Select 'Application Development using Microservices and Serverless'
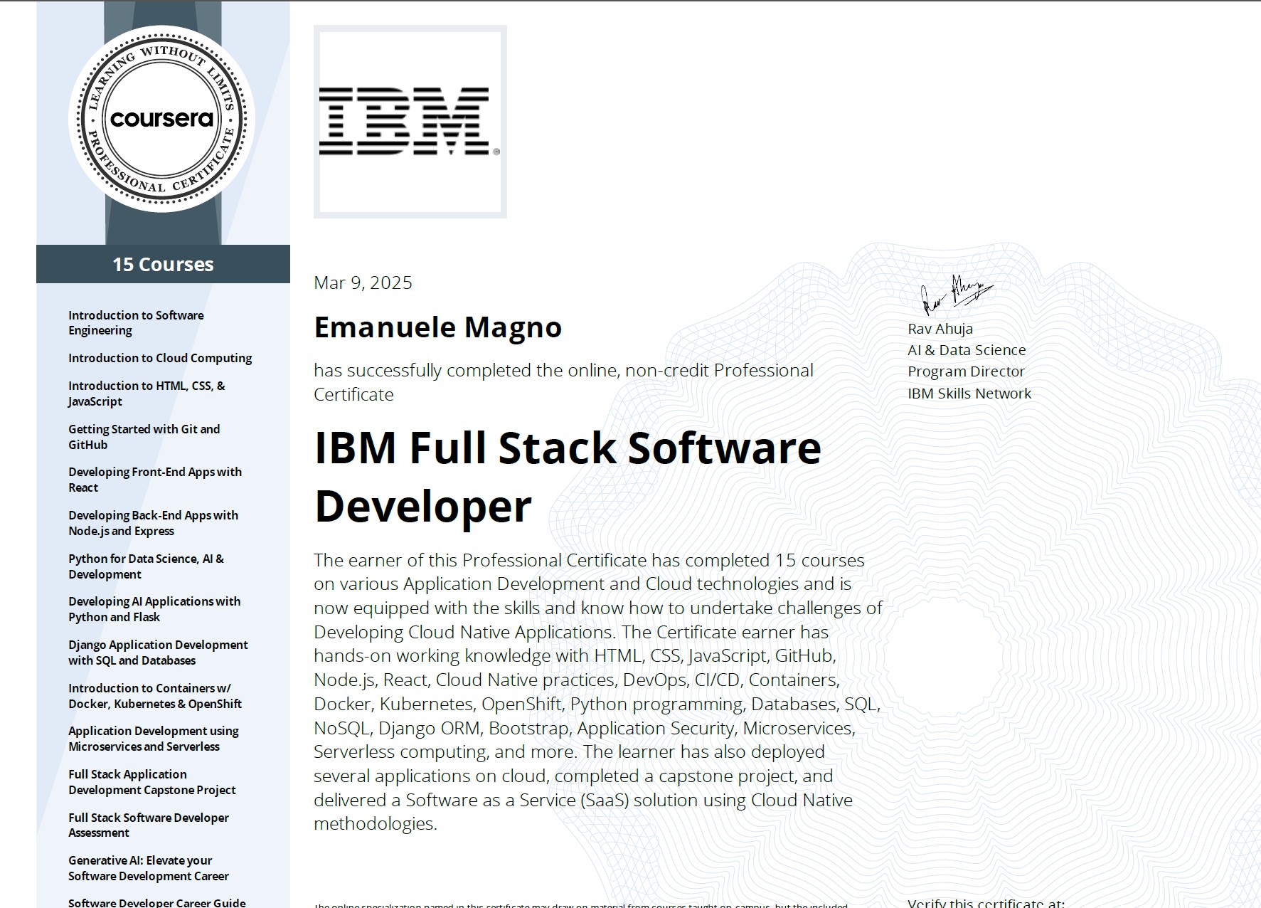 [x=154, y=739]
